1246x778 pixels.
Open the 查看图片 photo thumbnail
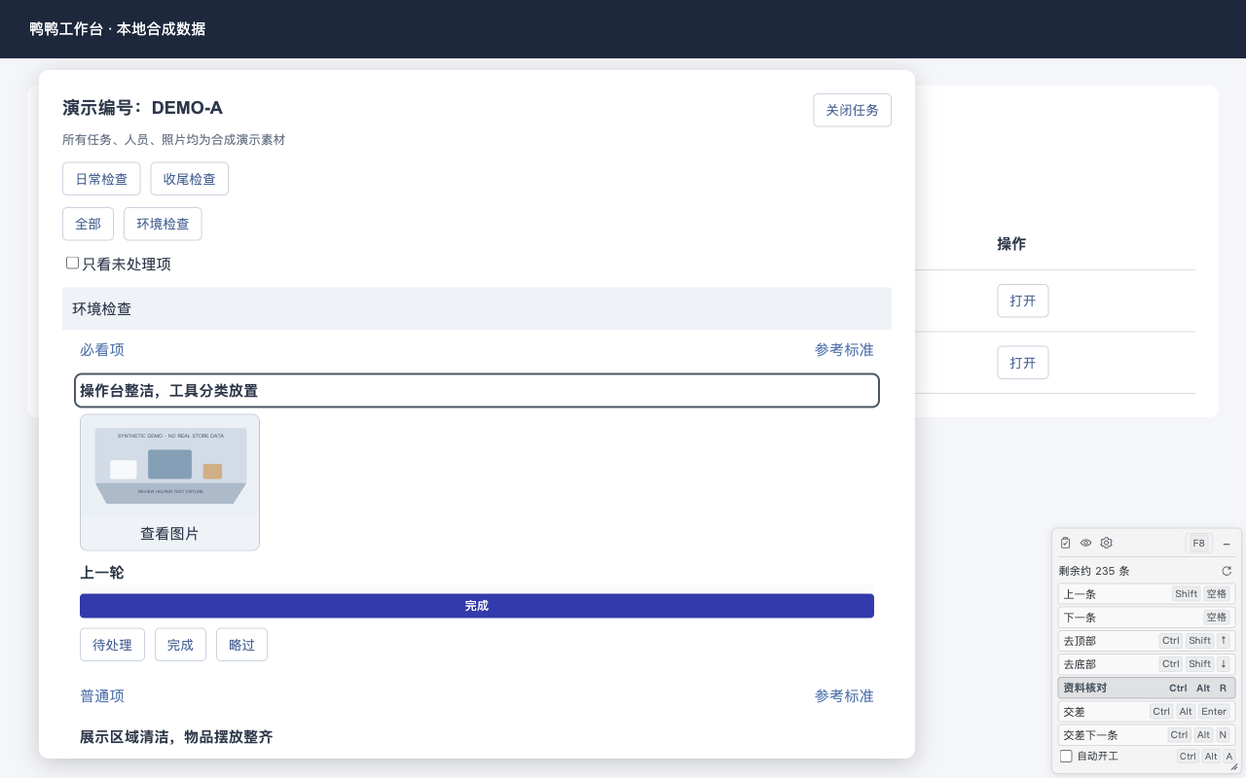click(x=169, y=482)
